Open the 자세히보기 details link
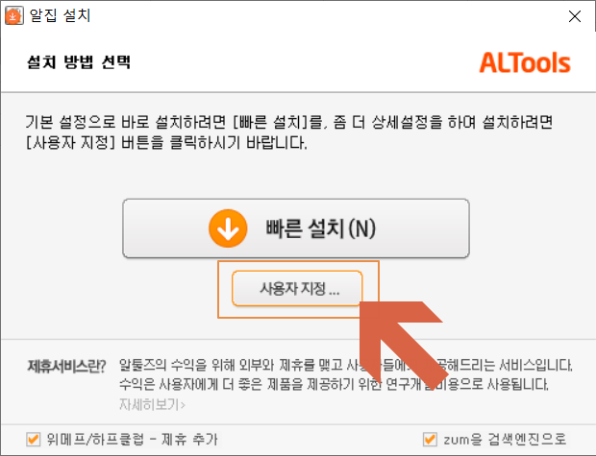 [152, 405]
